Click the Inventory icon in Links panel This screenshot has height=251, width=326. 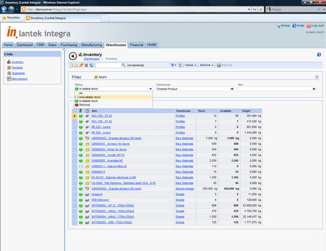click(x=9, y=62)
